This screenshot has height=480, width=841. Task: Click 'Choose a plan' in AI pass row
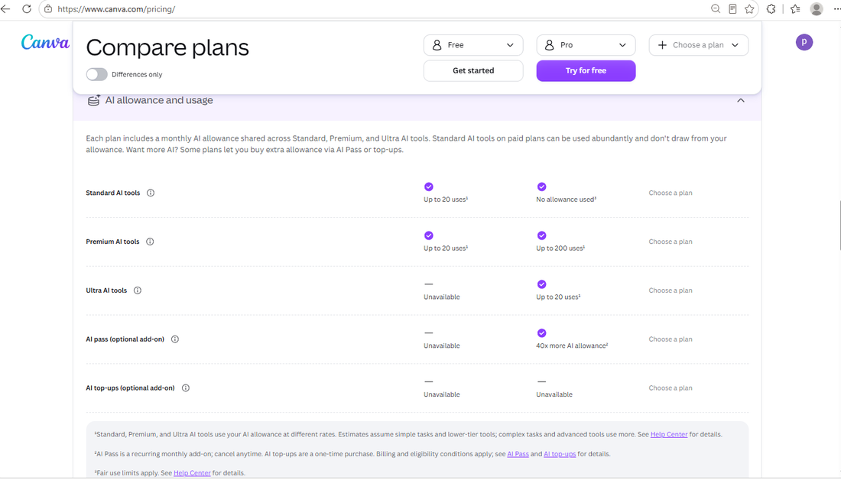pos(671,339)
